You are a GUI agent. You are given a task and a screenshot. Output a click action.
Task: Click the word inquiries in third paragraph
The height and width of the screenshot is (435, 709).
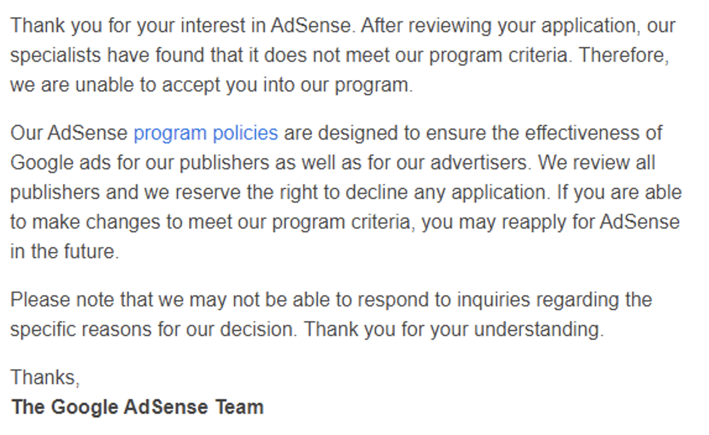pos(493,300)
